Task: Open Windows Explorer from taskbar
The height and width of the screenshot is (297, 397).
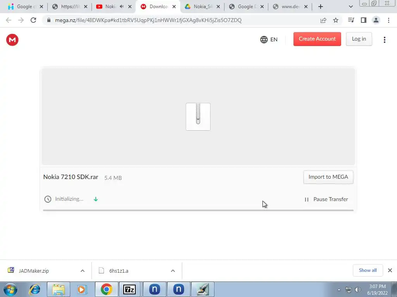Action: click(59, 289)
